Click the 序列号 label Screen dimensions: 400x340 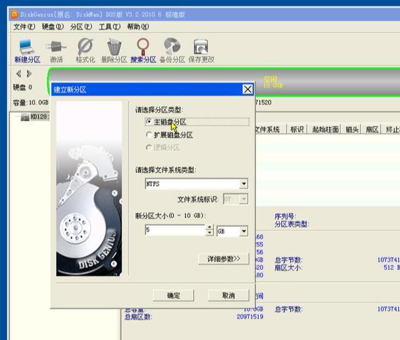tap(285, 216)
